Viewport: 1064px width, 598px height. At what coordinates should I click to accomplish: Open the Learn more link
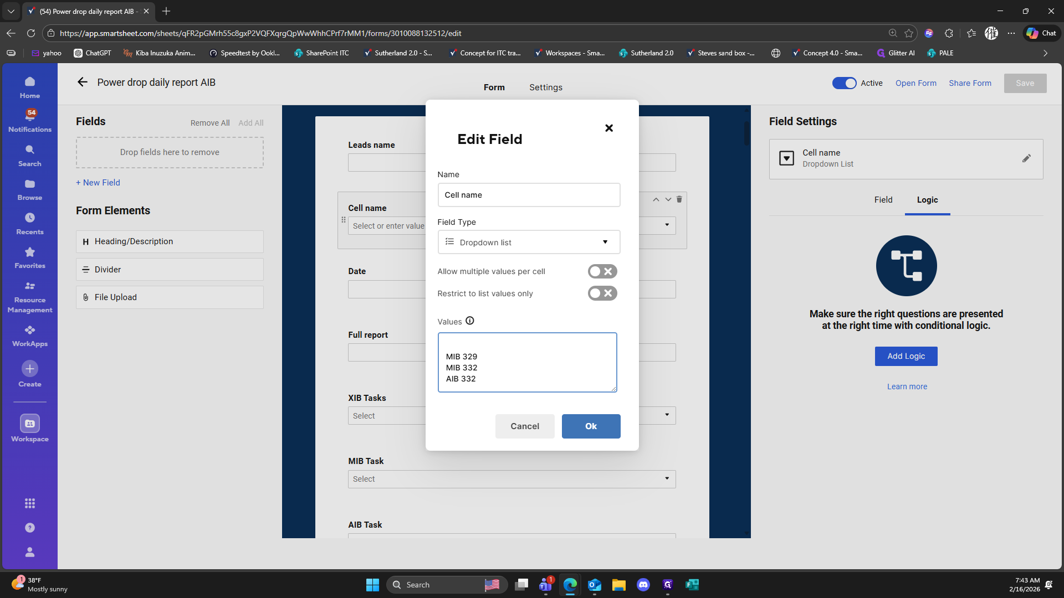907,386
